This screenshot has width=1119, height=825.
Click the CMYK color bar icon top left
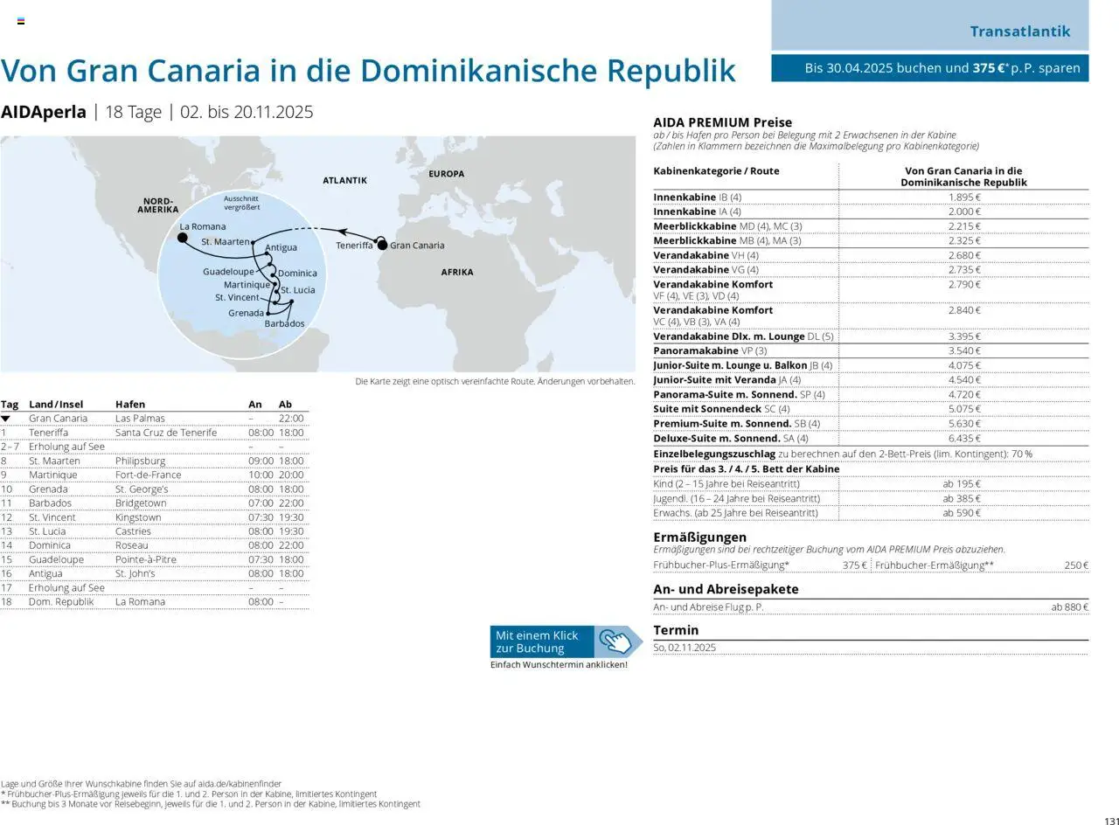coord(19,20)
